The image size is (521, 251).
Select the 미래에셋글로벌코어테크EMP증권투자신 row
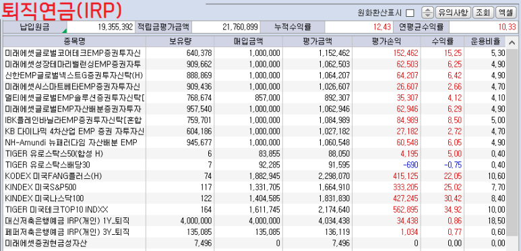pyautogui.click(x=254, y=52)
